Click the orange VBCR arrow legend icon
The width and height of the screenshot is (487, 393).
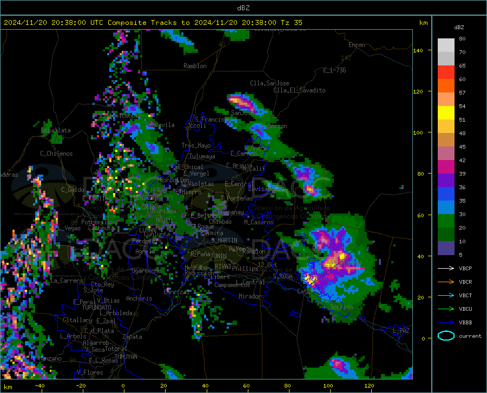[446, 282]
